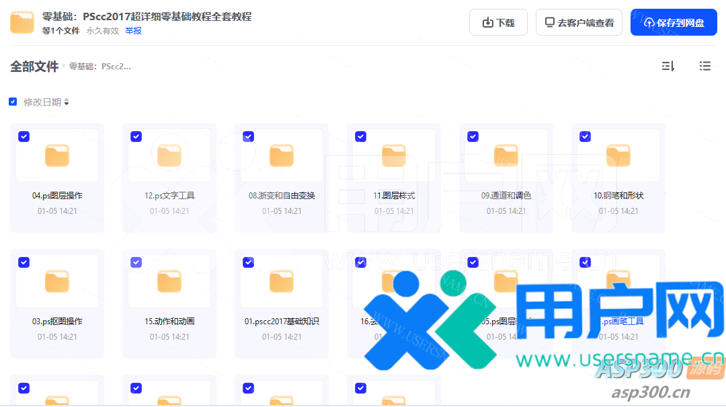Screen dimensions: 726x407
Task: Open the 03.ps抠图操作 folder icon
Action: pos(57,281)
